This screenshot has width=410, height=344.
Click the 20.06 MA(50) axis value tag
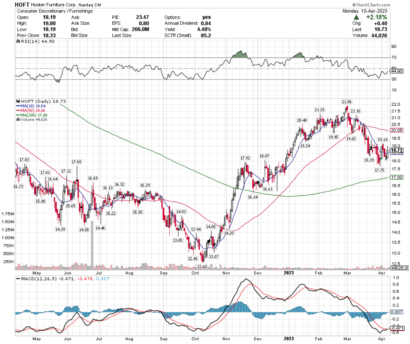396,130
